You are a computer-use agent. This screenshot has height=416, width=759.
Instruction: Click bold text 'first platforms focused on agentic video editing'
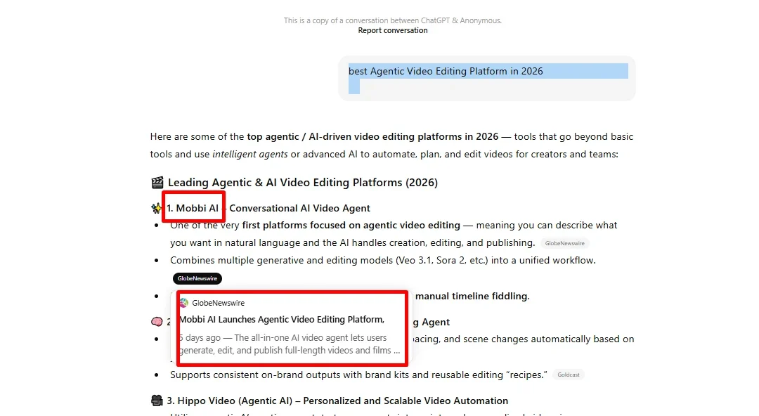tap(351, 225)
